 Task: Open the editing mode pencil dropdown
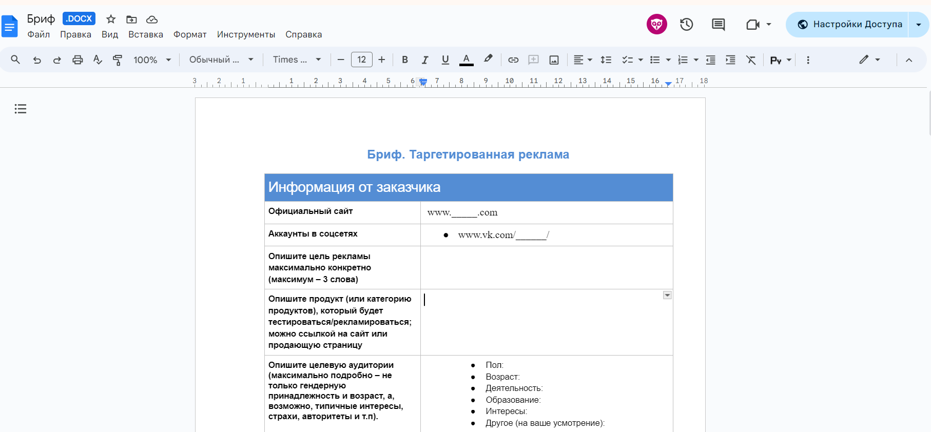870,60
